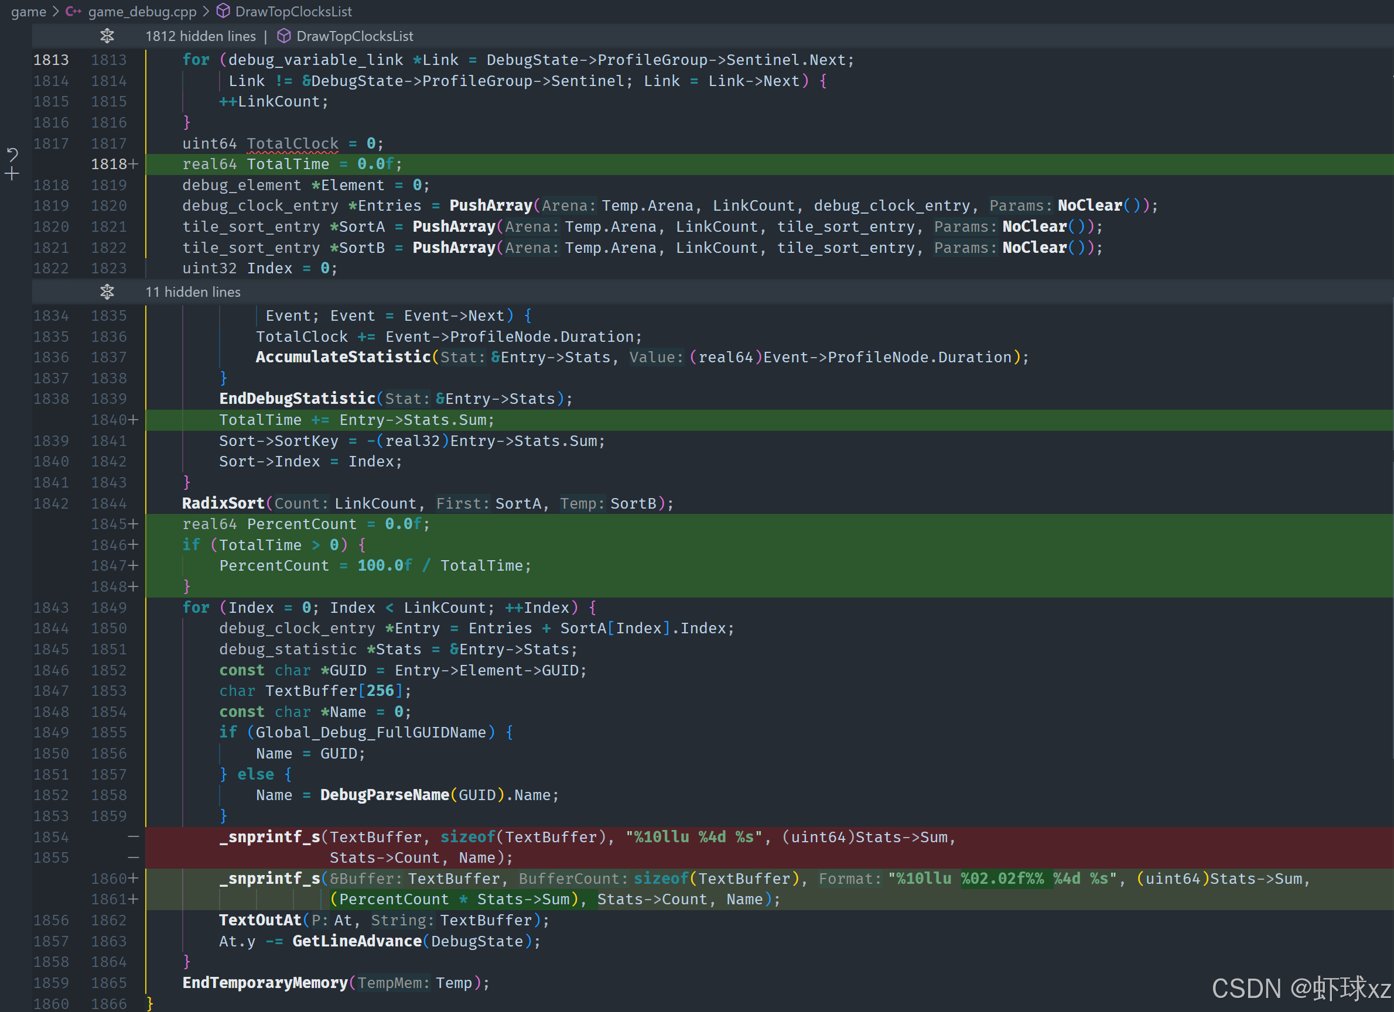Open the DrawTopClocksList breadcrumb symbol
This screenshot has width=1394, height=1012.
click(x=293, y=12)
